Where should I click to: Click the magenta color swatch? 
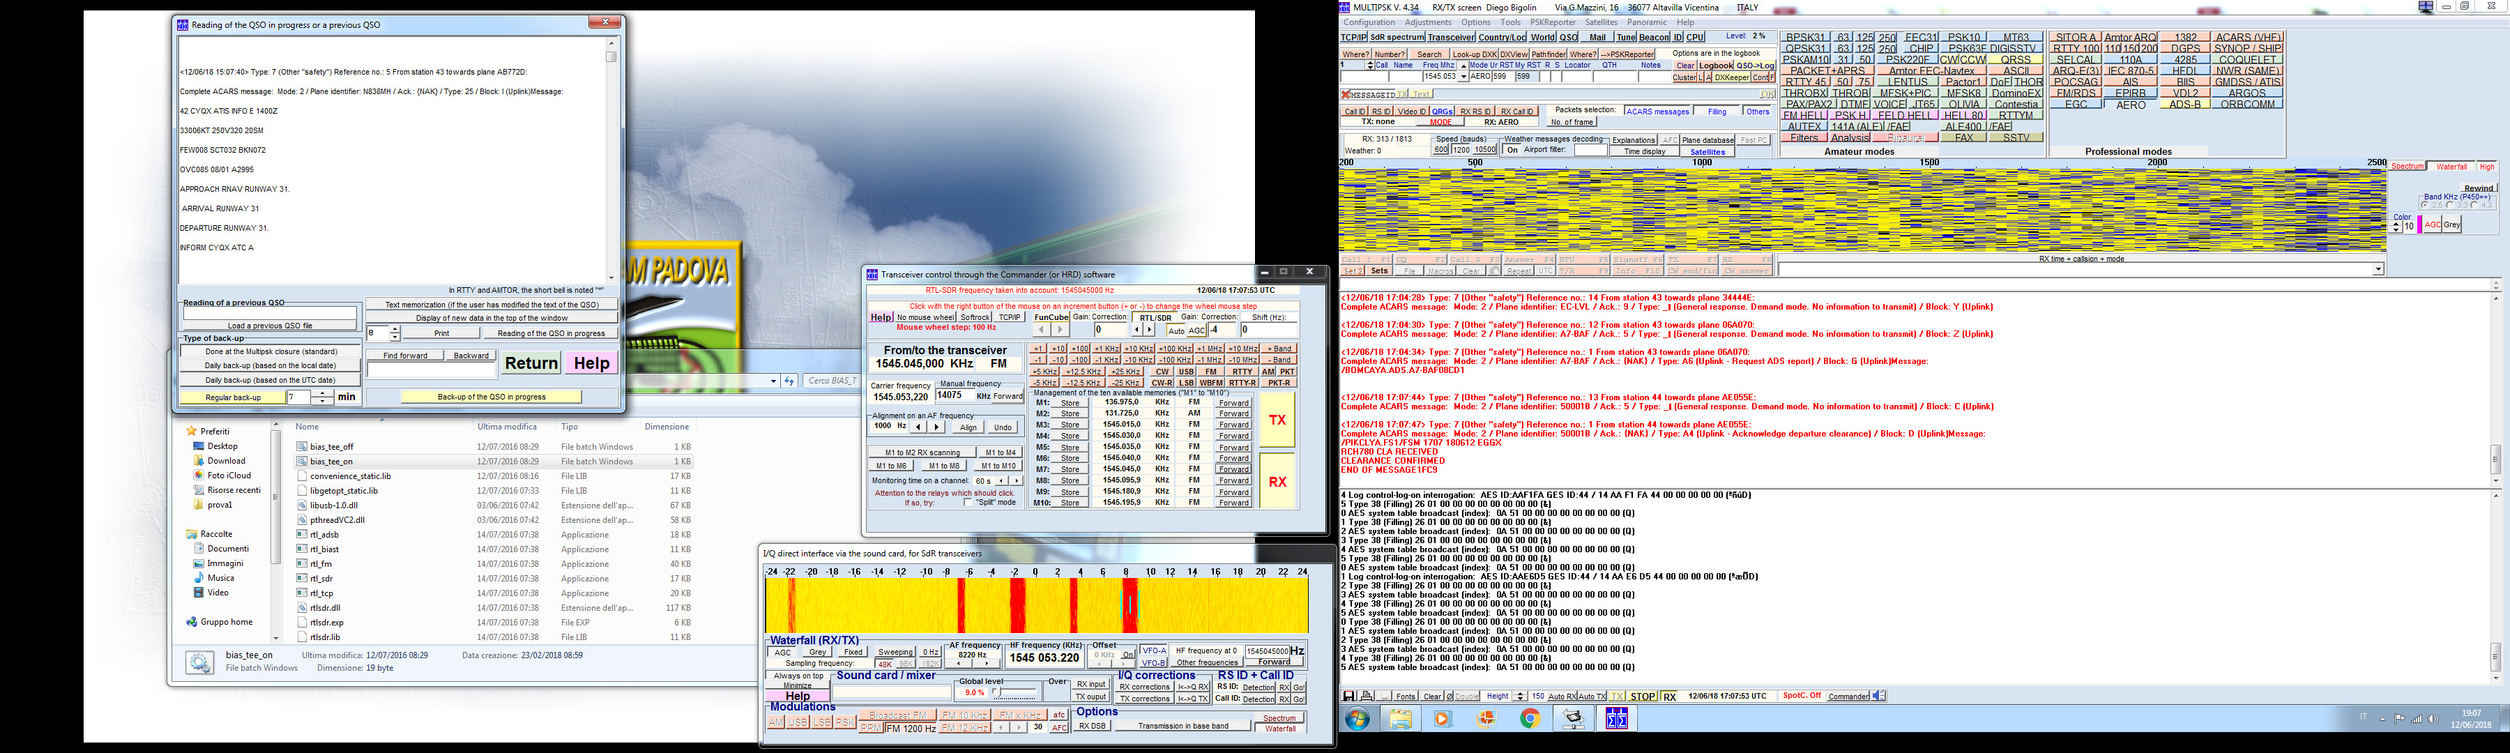pyautogui.click(x=2419, y=225)
